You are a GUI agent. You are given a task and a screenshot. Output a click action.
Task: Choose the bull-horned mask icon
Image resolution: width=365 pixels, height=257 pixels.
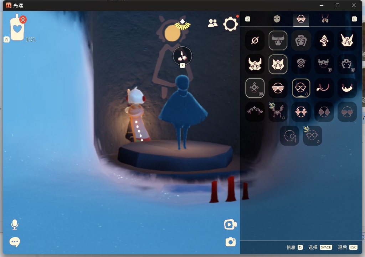[x=278, y=41]
